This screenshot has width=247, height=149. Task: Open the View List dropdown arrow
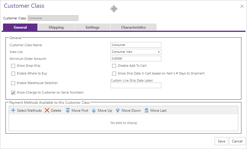click(159, 52)
